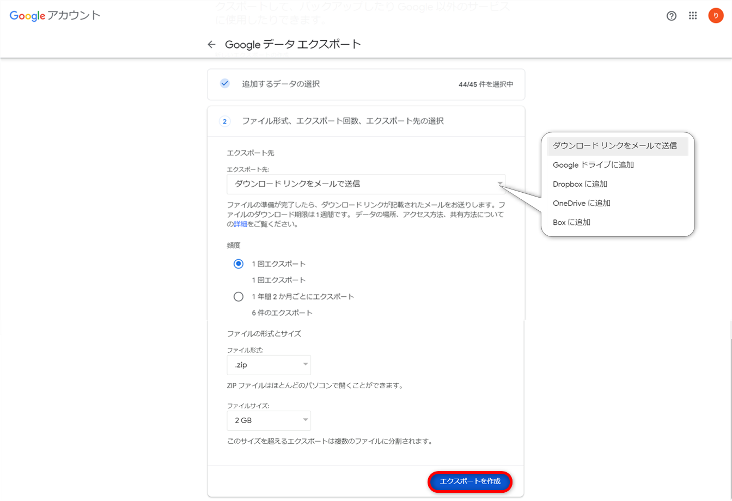Click the help question mark icon
Screen dimensions: 732x501
coord(672,16)
